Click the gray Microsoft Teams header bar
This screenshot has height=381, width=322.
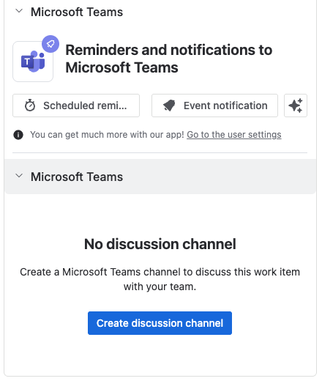pyautogui.click(x=160, y=177)
